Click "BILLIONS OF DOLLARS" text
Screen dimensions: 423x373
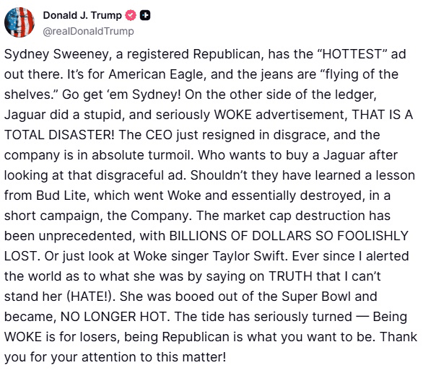coord(240,236)
